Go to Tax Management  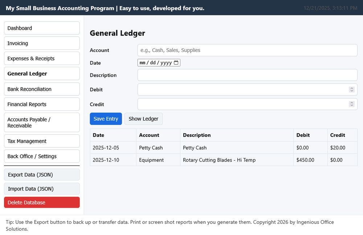(42, 141)
